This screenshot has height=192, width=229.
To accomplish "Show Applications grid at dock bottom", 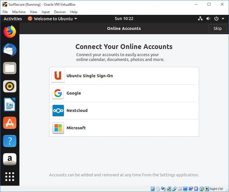I will pos(10,177).
